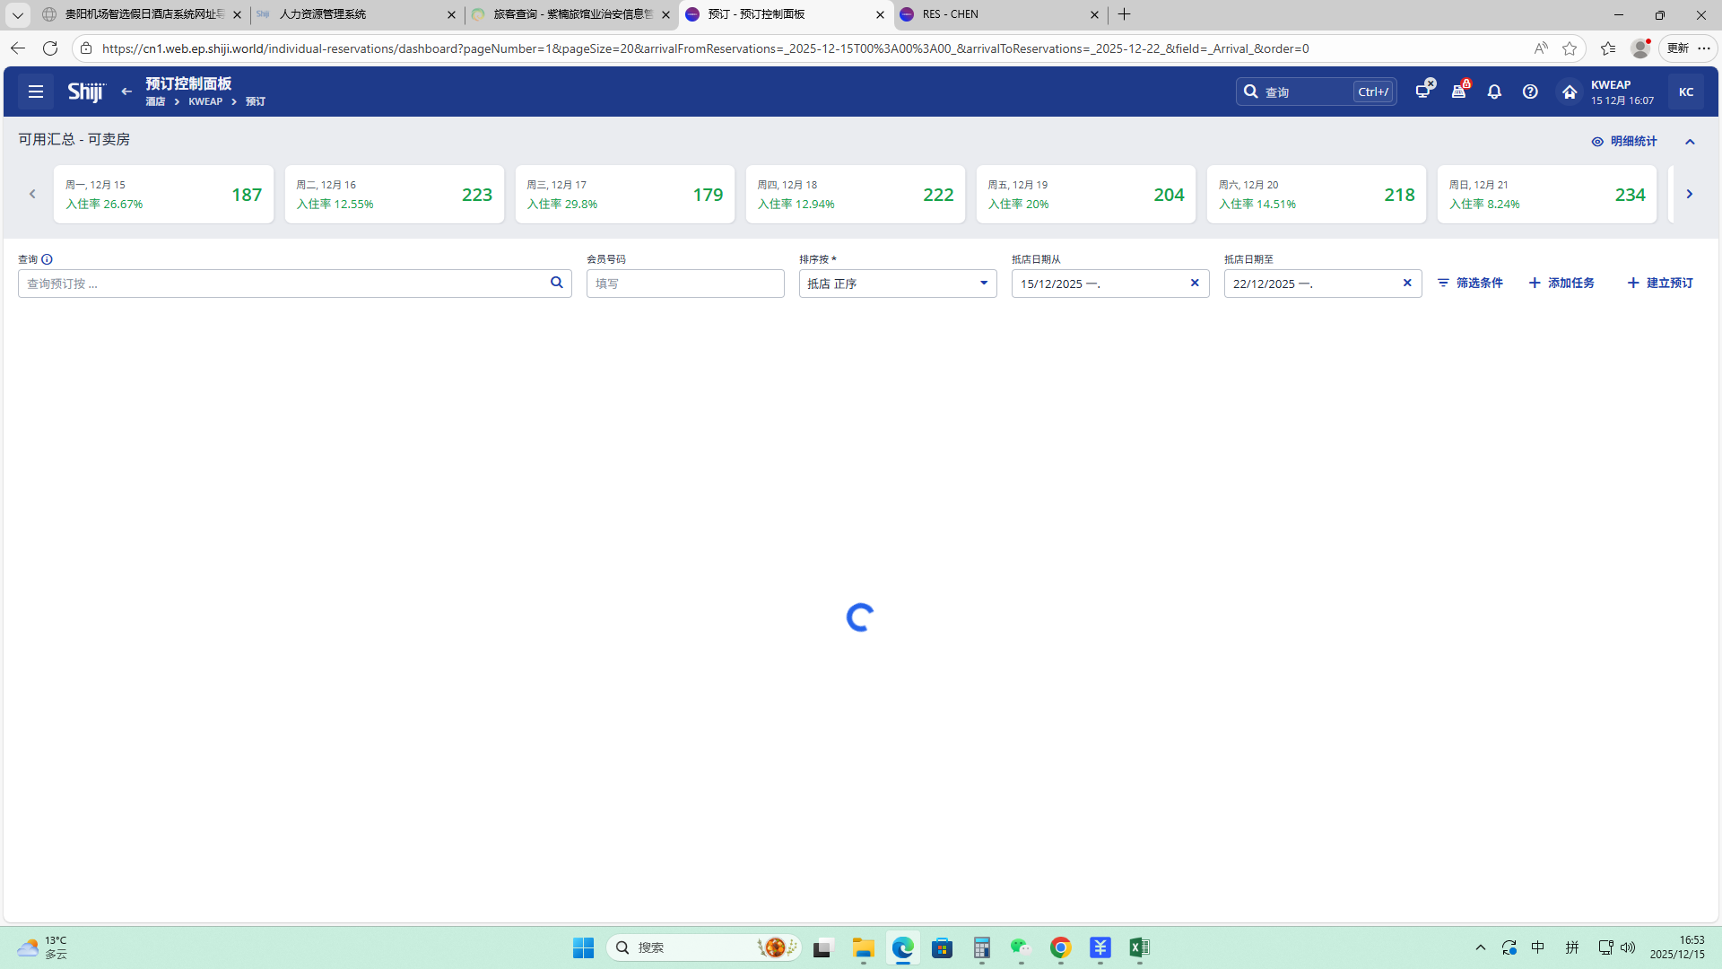Open the messages chat icon in header
Image resolution: width=1722 pixels, height=969 pixels.
tap(1422, 91)
